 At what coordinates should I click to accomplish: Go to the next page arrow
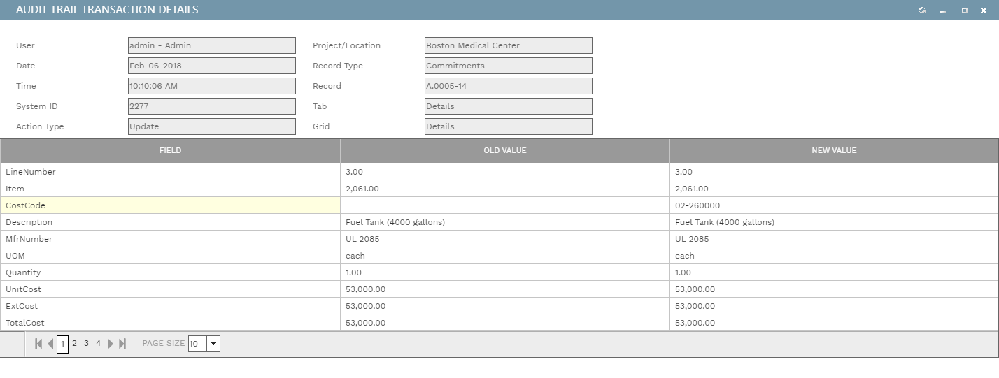pyautogui.click(x=111, y=344)
